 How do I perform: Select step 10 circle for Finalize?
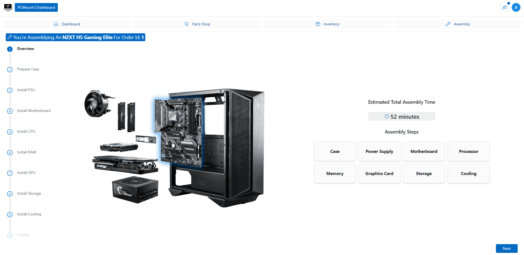pos(10,235)
